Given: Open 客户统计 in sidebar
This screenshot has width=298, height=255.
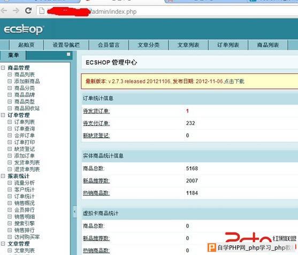Looking at the screenshot, I should 24,189.
